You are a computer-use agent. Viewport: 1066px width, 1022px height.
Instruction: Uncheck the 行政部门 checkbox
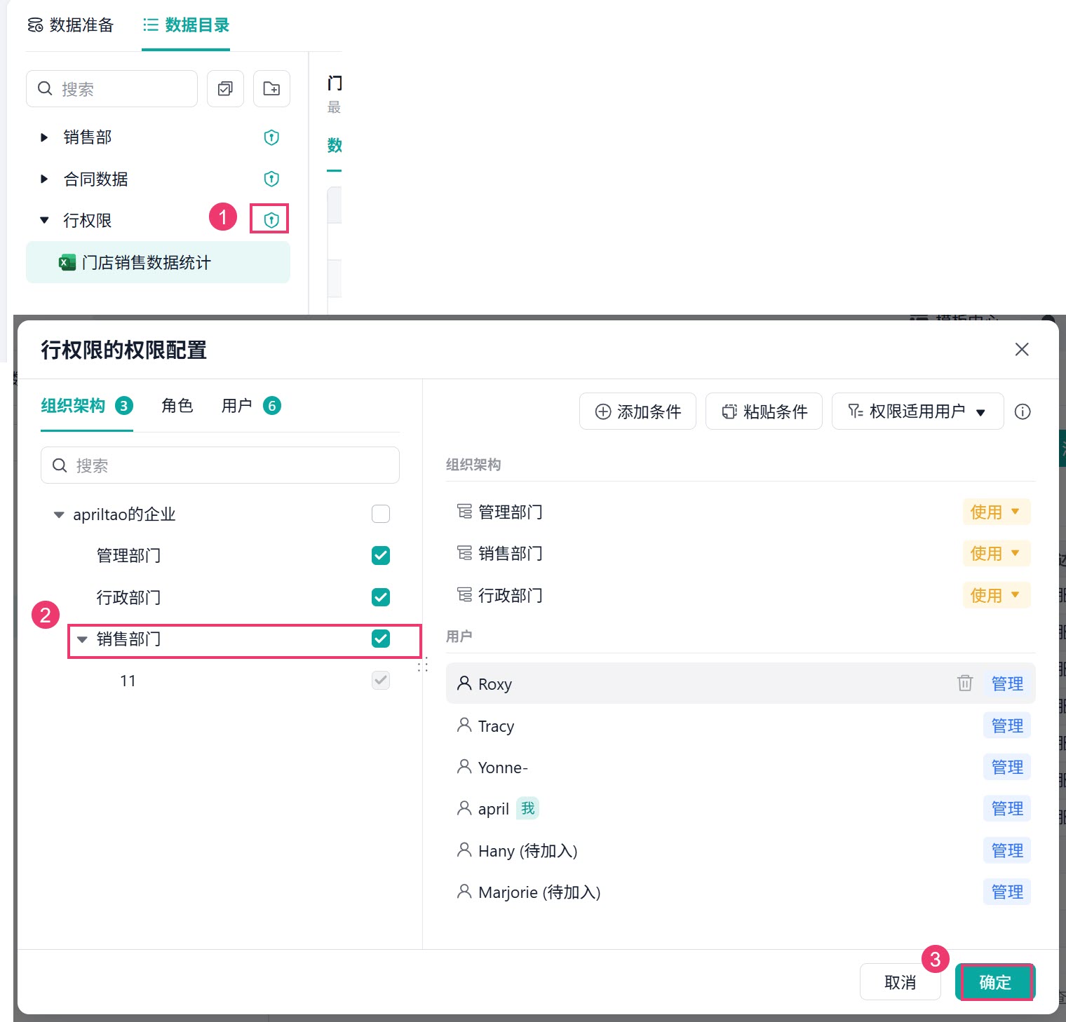click(x=381, y=597)
